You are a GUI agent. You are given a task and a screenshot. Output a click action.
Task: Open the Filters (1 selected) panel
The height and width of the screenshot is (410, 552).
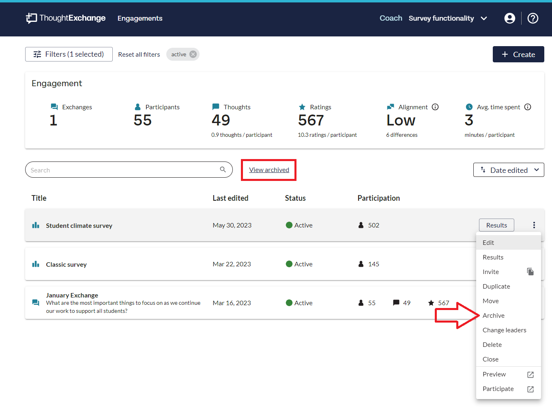tap(69, 54)
